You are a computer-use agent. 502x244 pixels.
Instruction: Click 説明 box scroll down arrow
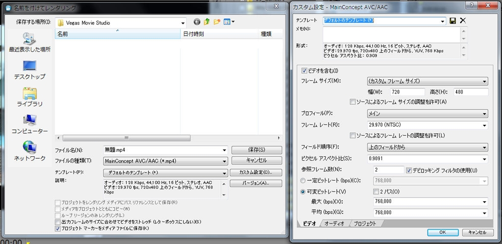pos(224,195)
